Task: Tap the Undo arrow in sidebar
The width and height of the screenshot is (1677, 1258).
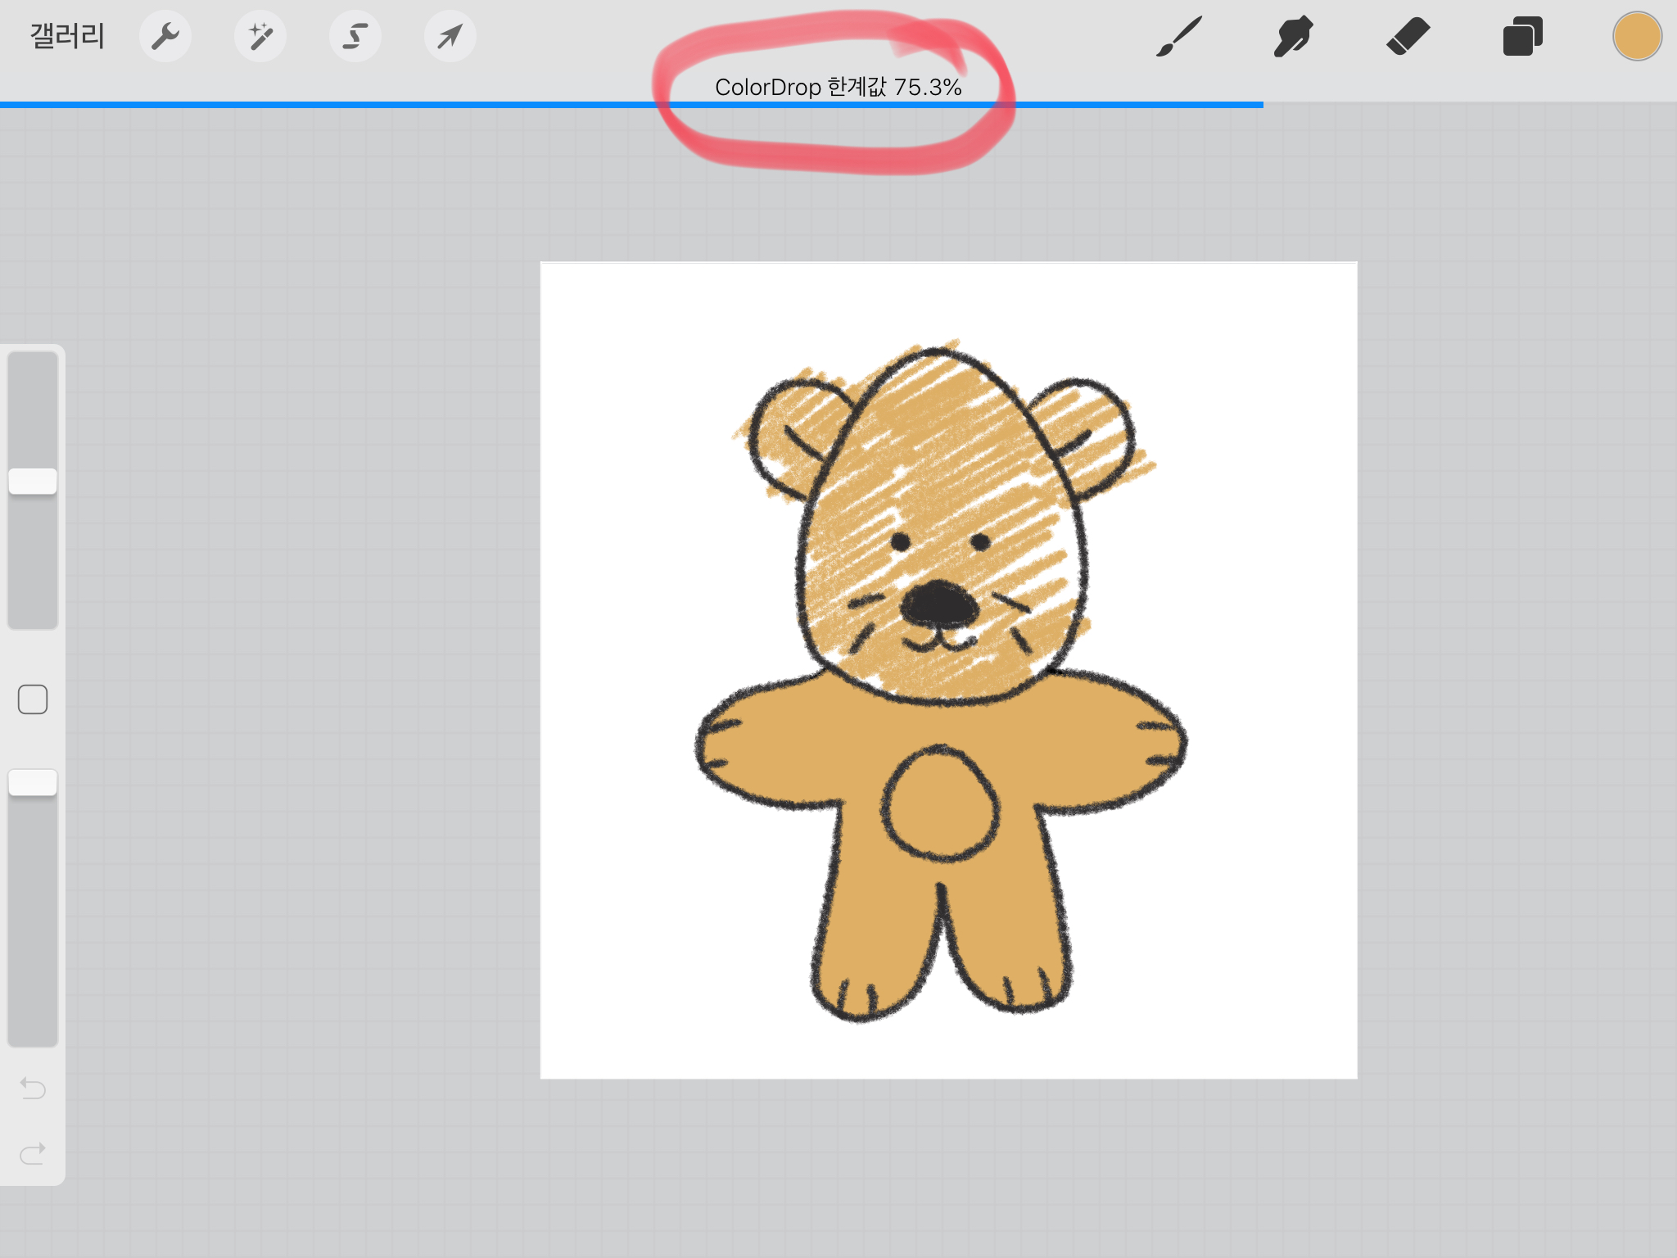Action: click(x=33, y=1088)
